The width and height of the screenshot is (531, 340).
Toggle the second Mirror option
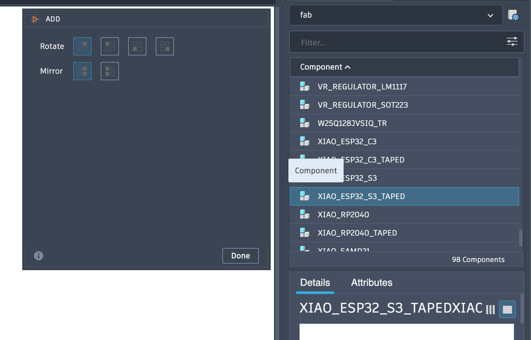coord(110,71)
